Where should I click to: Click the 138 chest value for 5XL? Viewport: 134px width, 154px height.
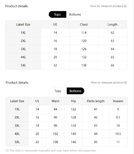coord(84,65)
